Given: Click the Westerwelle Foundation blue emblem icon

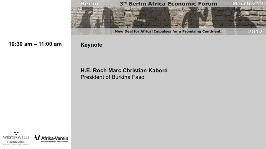Looking at the screenshot, I should tap(16, 134).
